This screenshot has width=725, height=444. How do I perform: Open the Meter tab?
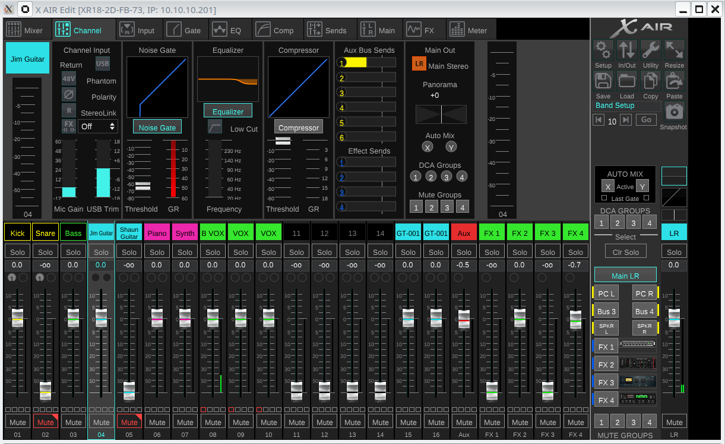tap(468, 30)
